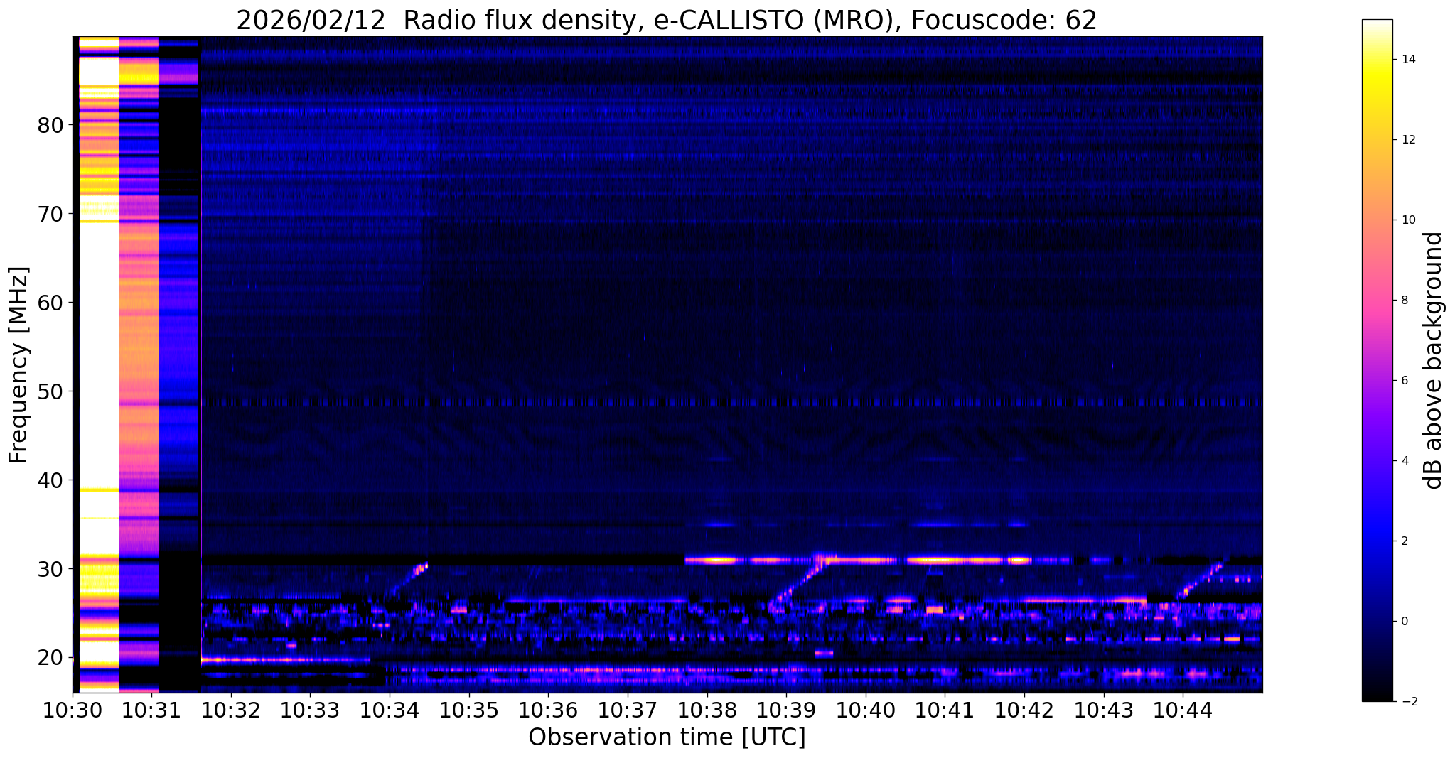The height and width of the screenshot is (758, 1455).
Task: Click the 'Frequency [MHz]' axis label
Action: click(19, 365)
